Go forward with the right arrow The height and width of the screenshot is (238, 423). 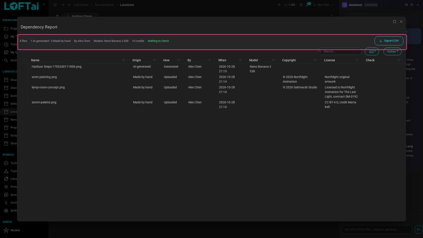(x=69, y=5)
